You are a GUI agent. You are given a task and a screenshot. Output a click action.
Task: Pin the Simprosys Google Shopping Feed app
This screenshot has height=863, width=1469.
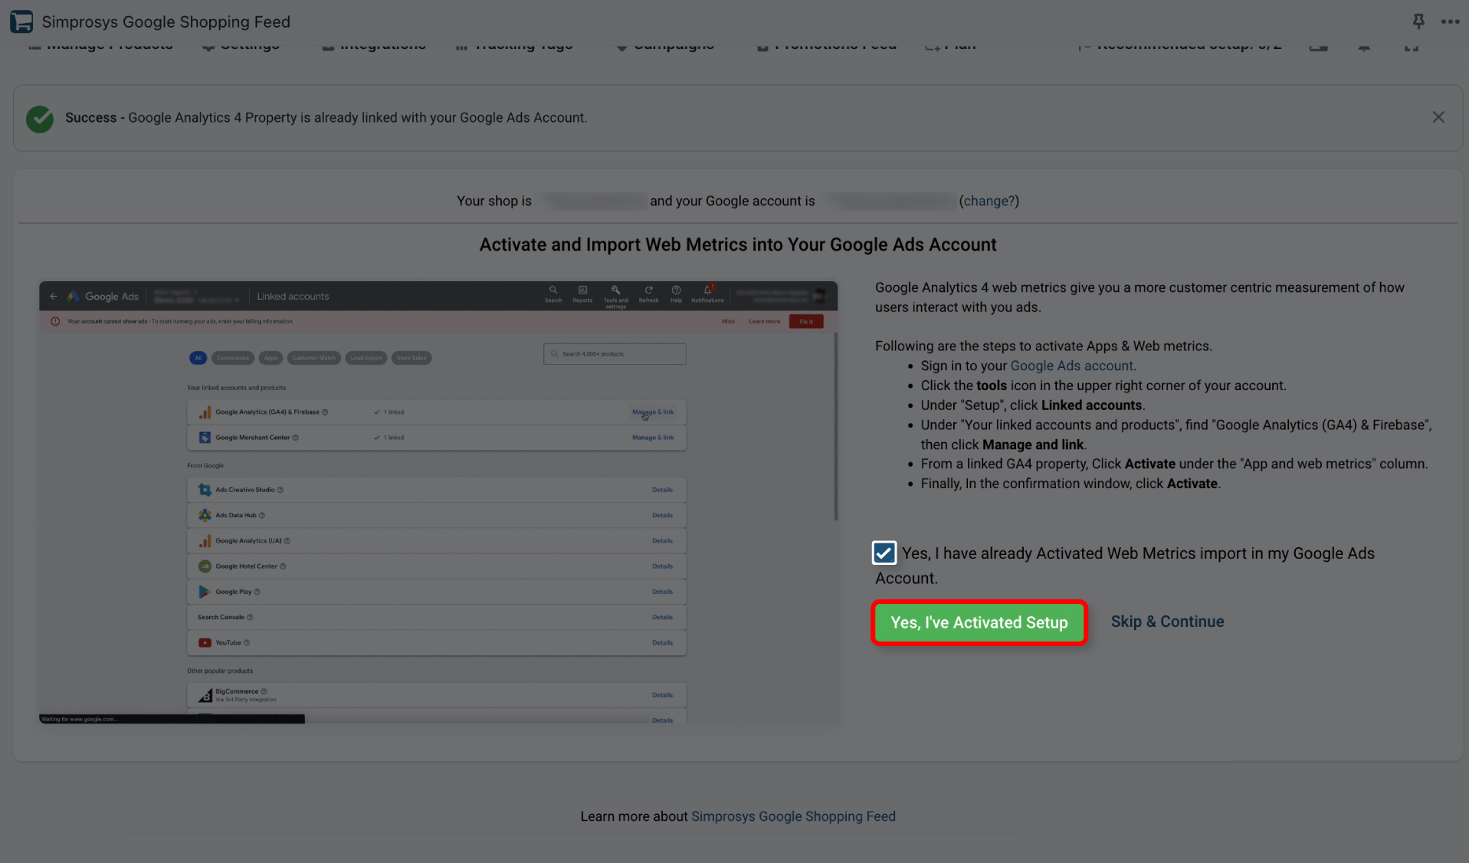[1418, 21]
